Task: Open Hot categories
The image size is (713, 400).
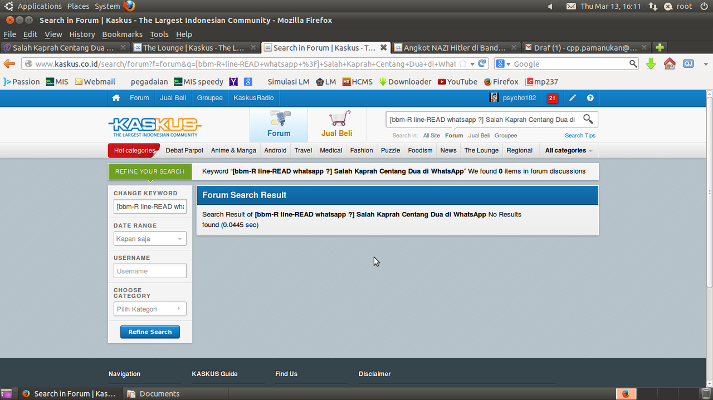Action: click(134, 150)
